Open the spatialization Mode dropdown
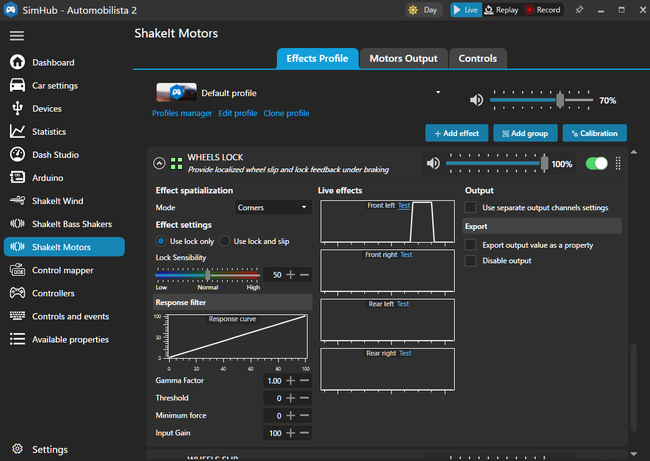The width and height of the screenshot is (650, 461). (273, 207)
